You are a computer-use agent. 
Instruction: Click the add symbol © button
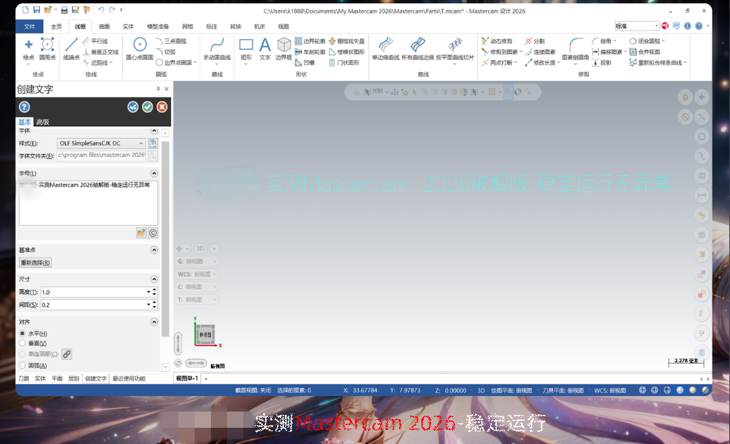pos(153,232)
